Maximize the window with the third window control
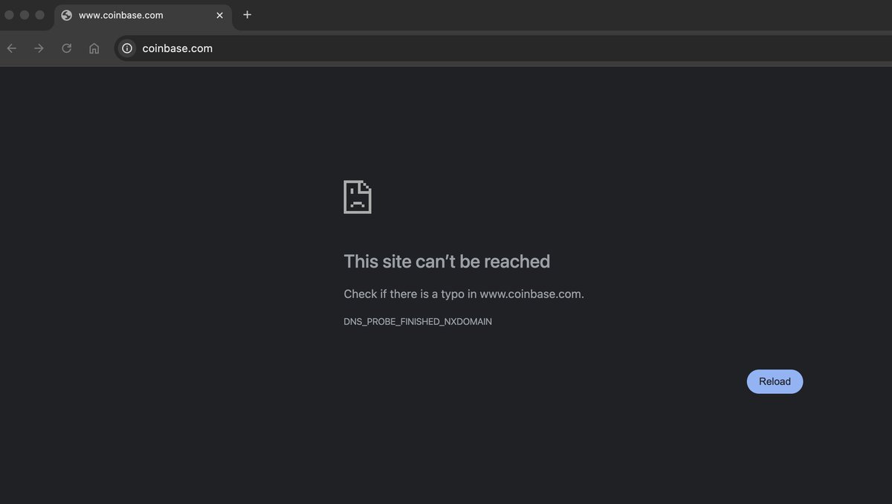 click(40, 15)
